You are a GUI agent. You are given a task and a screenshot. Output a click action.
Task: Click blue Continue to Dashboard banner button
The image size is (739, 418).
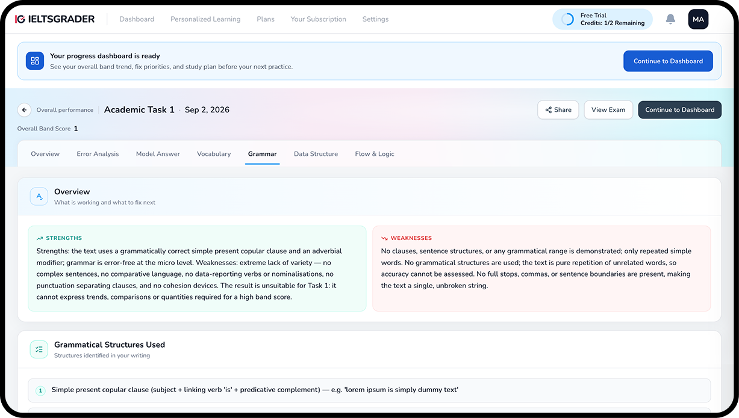(668, 61)
